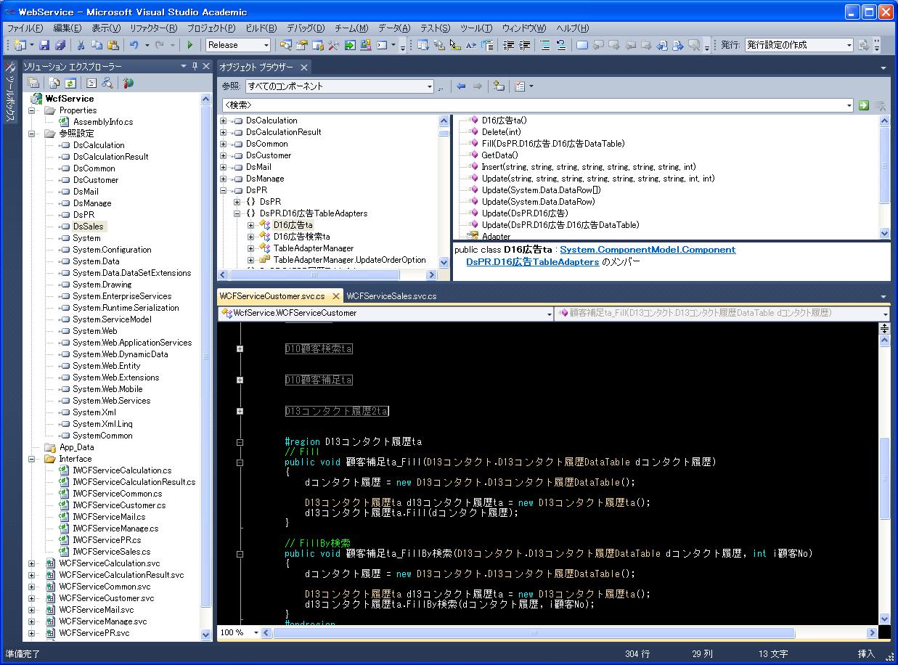898x665 pixels.
Task: Select IWCFServiceCustomer.cs in Solution Explorer
Action: [x=119, y=505]
